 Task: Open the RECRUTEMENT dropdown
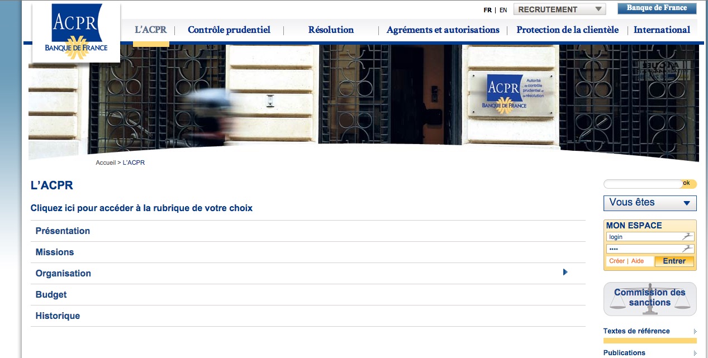559,9
